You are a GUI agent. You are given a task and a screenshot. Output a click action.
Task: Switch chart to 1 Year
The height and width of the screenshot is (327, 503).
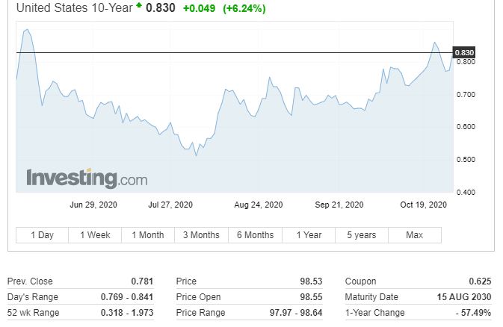[x=309, y=235]
